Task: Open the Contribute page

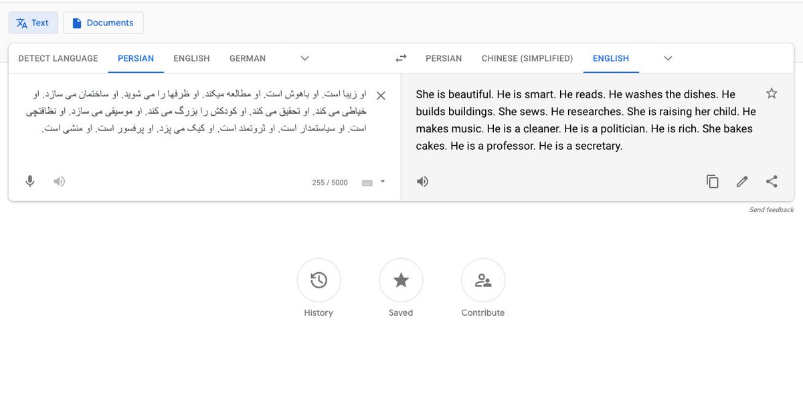Action: pyautogui.click(x=483, y=280)
